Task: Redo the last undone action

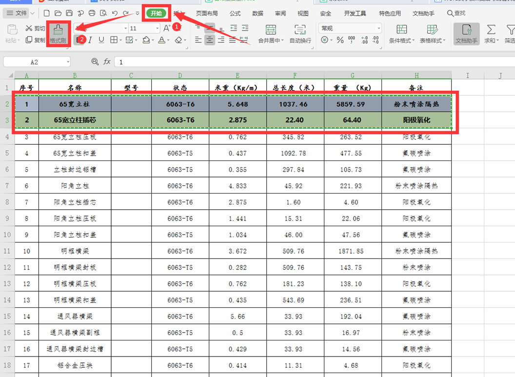Action: [126, 13]
